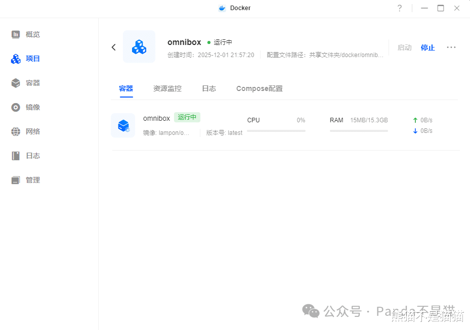Switch to the 资源监控 tab

pyautogui.click(x=167, y=88)
